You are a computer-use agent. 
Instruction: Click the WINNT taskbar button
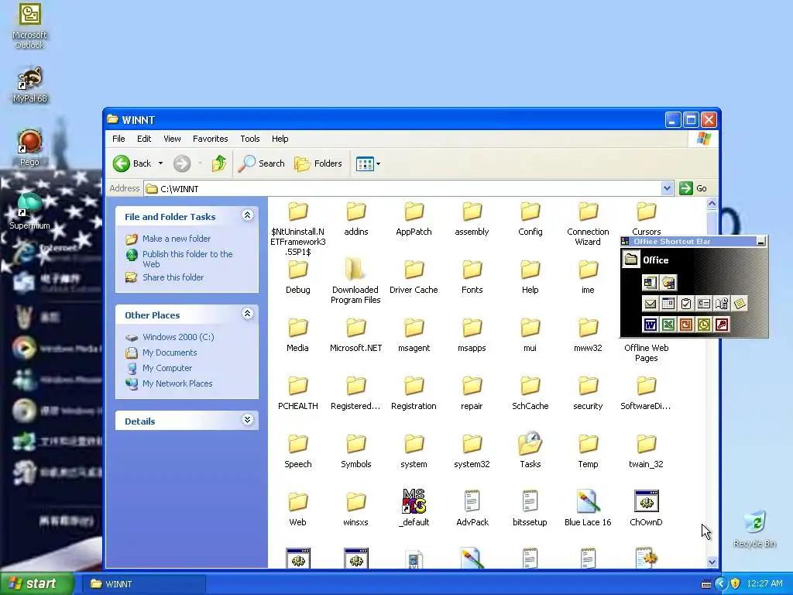143,584
